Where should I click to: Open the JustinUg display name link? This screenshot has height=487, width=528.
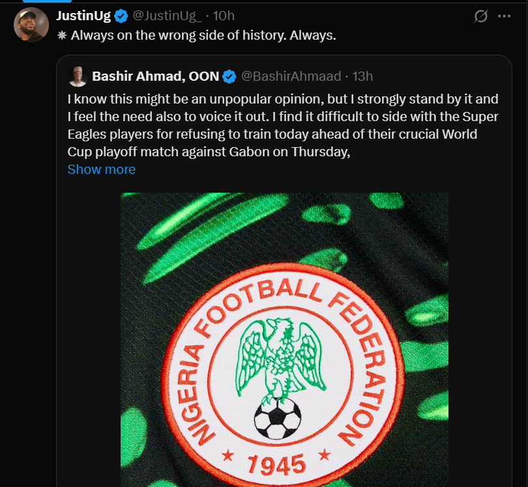point(84,16)
